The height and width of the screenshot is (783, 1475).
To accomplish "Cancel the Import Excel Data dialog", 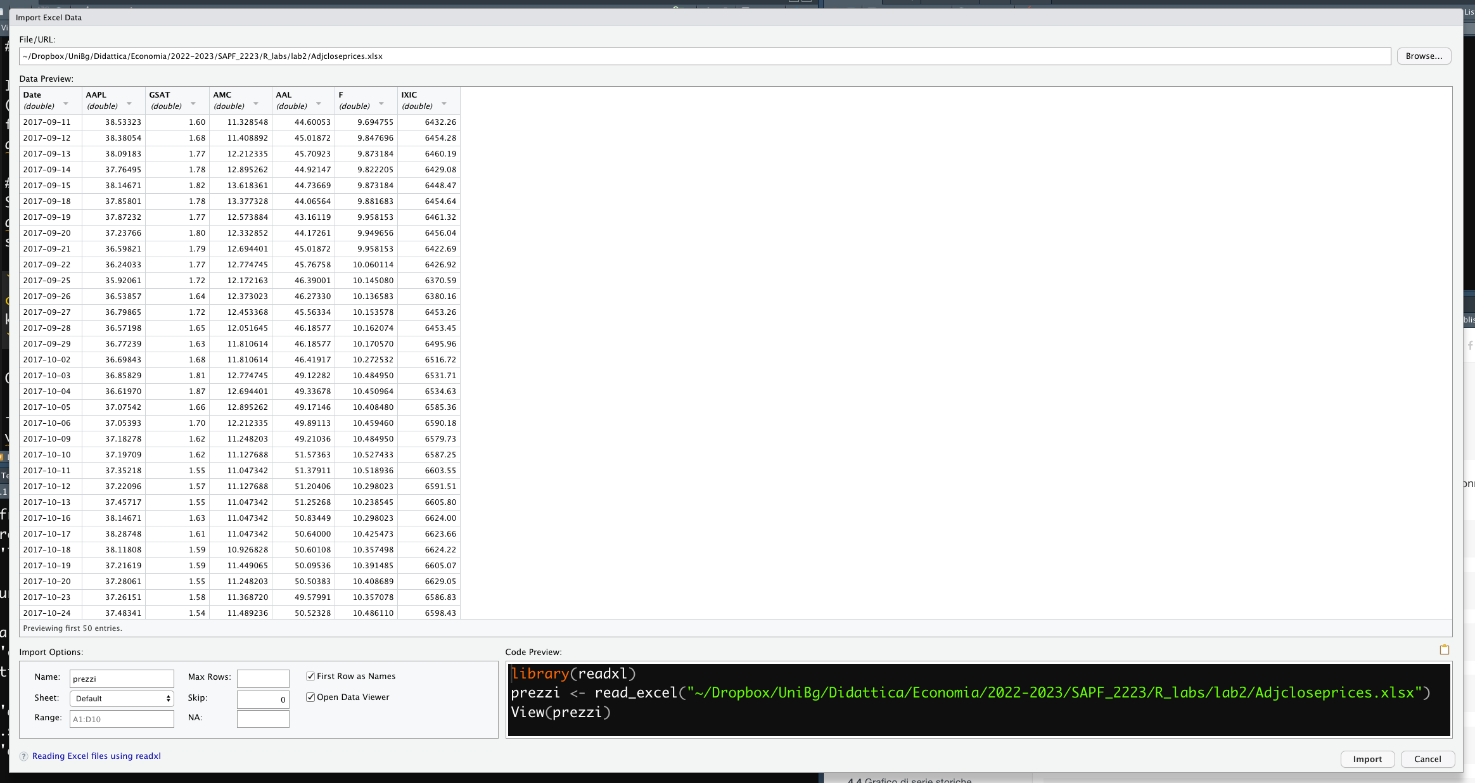I will click(1427, 759).
